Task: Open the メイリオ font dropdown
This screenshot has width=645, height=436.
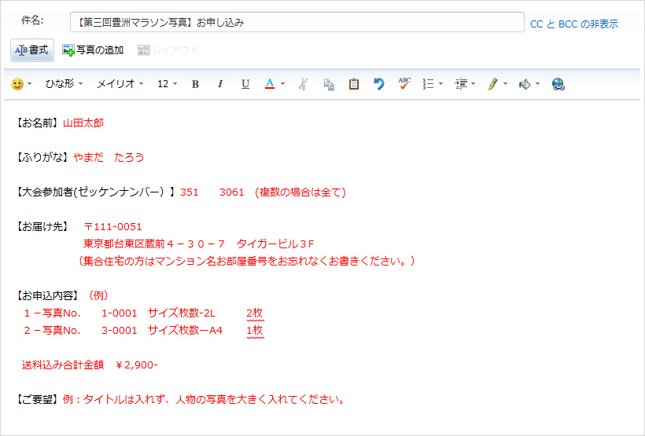Action: point(120,84)
